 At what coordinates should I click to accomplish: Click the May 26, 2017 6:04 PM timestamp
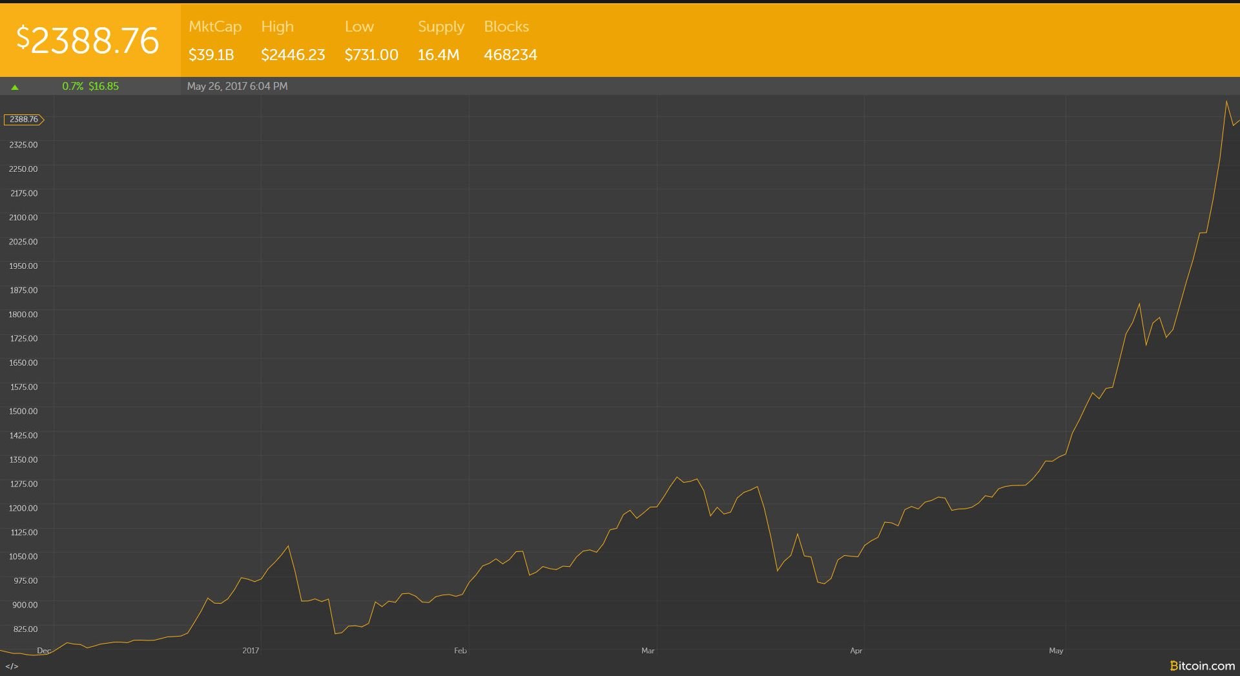pos(238,86)
